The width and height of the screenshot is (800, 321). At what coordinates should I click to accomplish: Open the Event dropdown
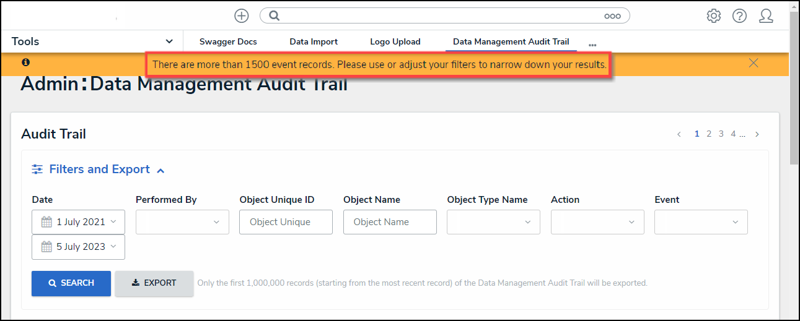[701, 222]
